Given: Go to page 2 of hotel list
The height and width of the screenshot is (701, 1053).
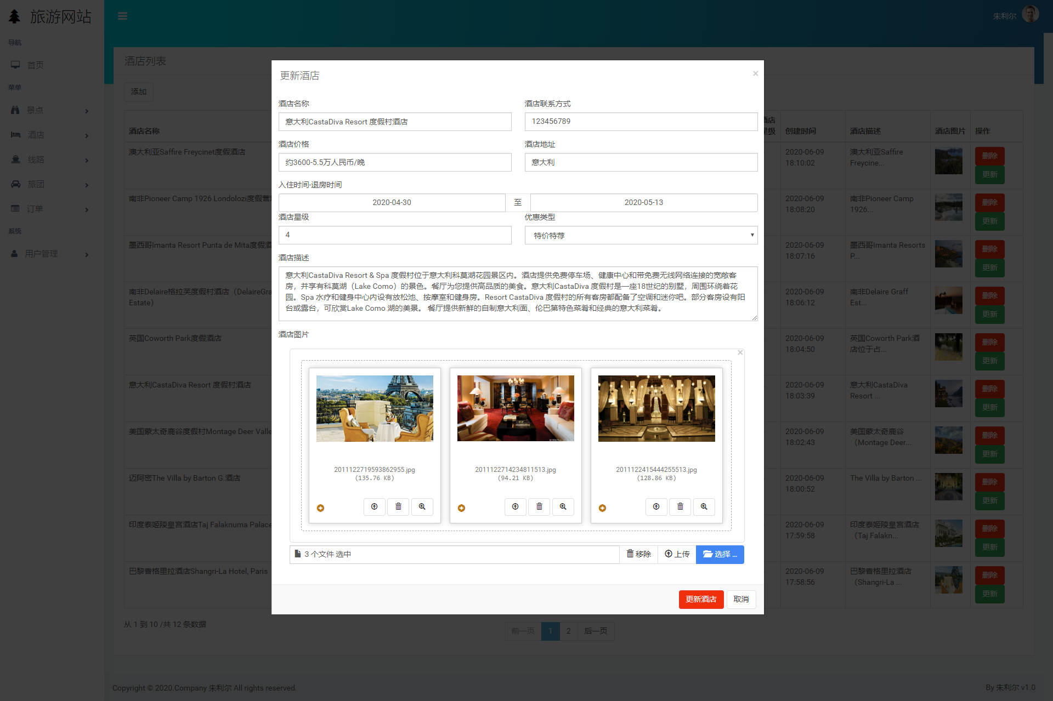Looking at the screenshot, I should [x=568, y=631].
